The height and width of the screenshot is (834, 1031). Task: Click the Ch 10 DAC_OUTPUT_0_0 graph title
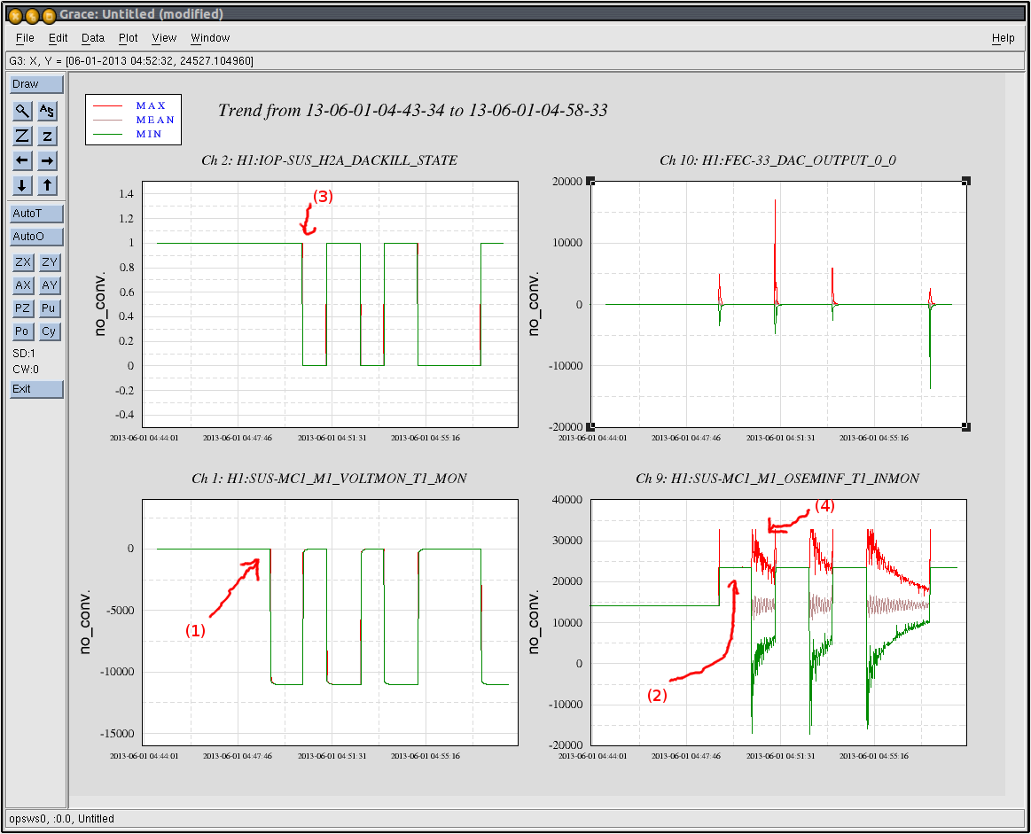pos(777,160)
